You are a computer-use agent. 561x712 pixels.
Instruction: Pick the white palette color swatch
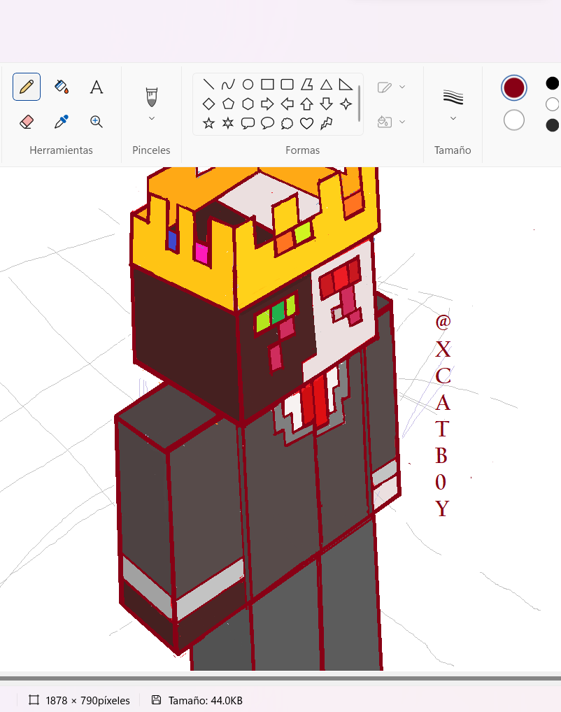pyautogui.click(x=553, y=104)
